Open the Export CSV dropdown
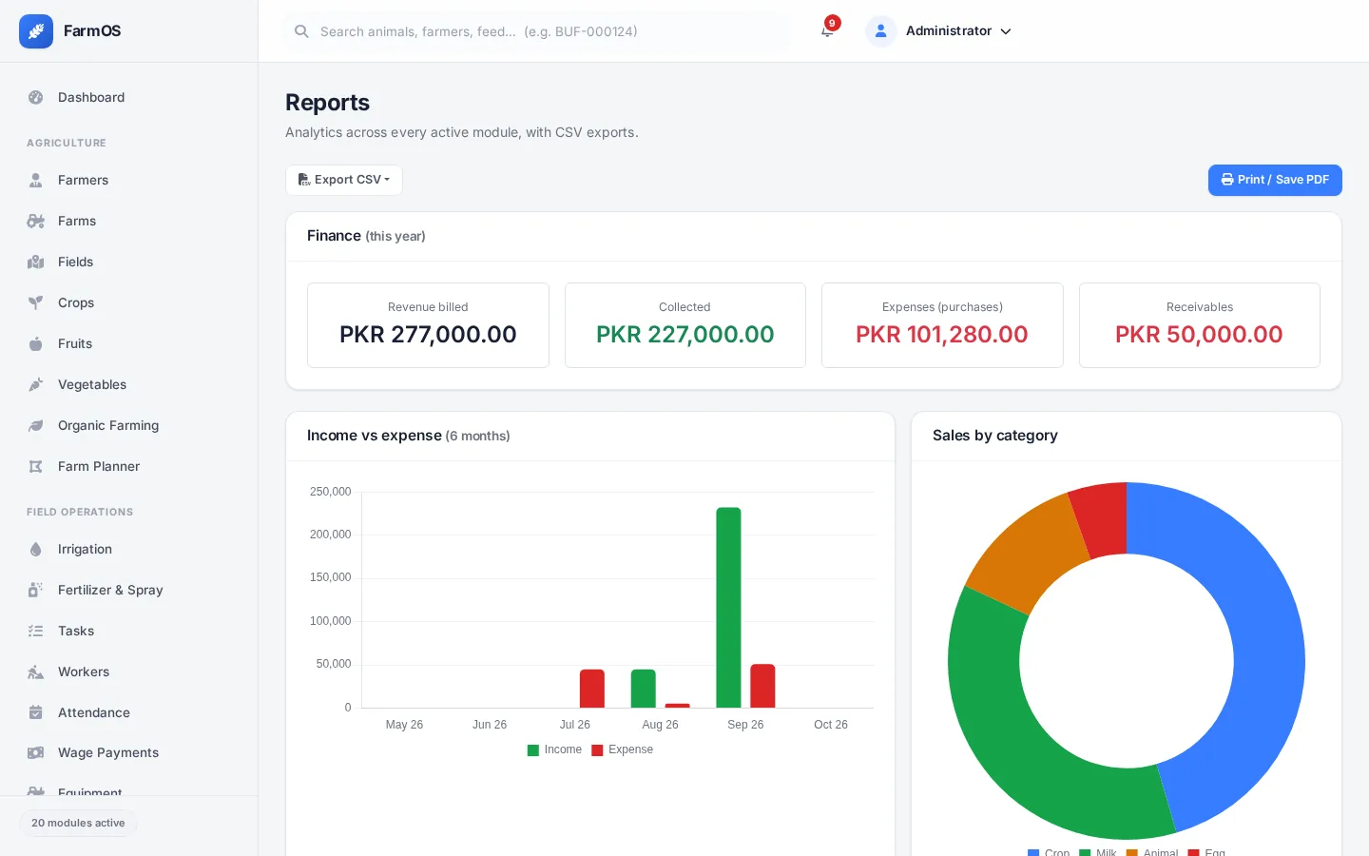 pyautogui.click(x=344, y=180)
